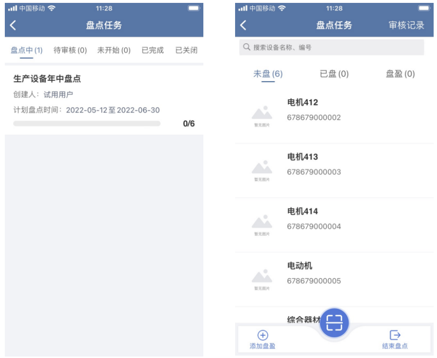Tap the blue scan button
The height and width of the screenshot is (358, 437).
click(334, 323)
